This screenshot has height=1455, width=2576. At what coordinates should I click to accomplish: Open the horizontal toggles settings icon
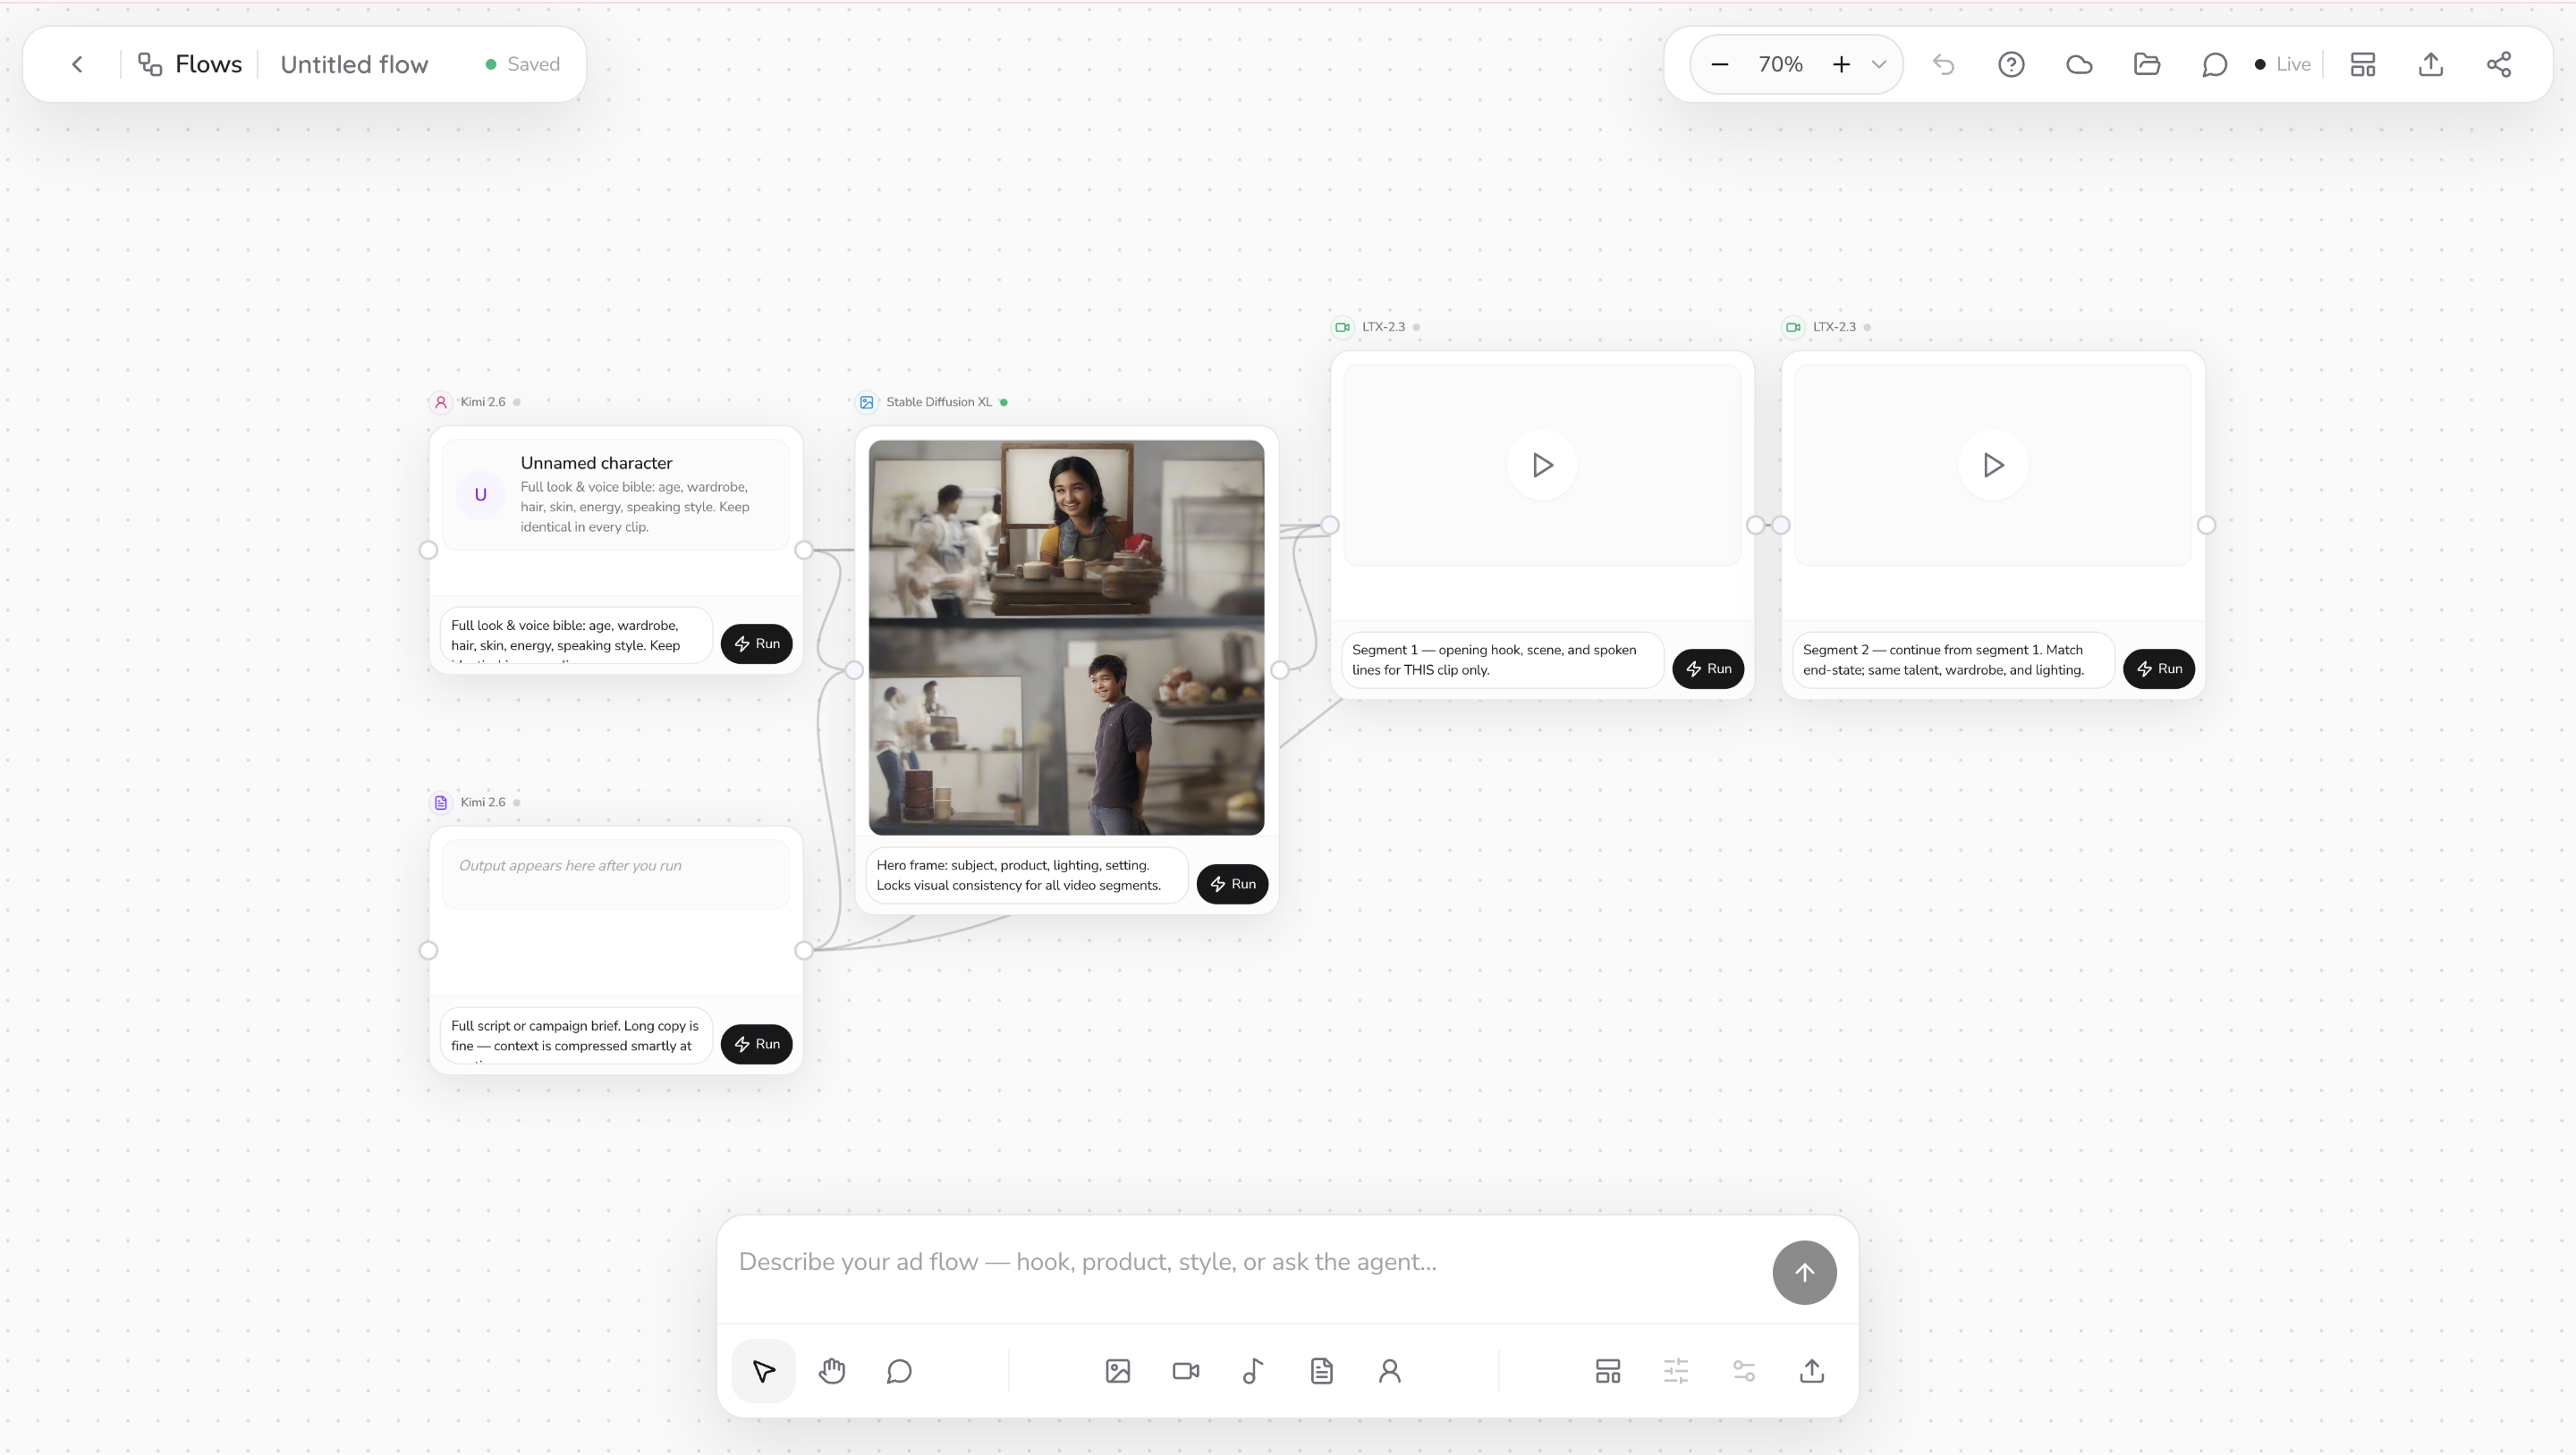1744,1371
